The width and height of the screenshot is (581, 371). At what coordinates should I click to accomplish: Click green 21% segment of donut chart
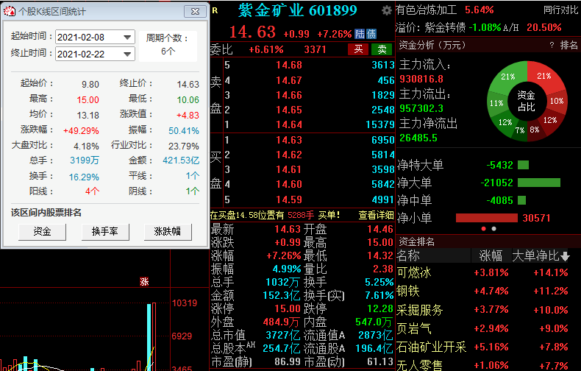tap(508, 77)
